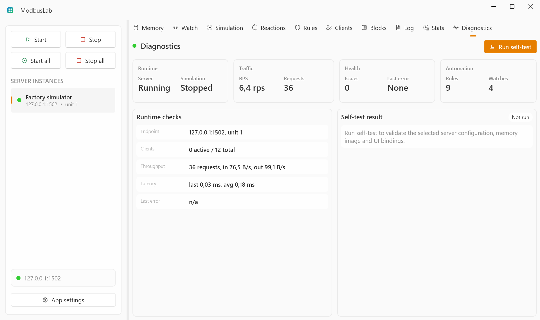Screen dimensions: 540x320
Task: Click the Stop all button
Action: [x=91, y=61]
